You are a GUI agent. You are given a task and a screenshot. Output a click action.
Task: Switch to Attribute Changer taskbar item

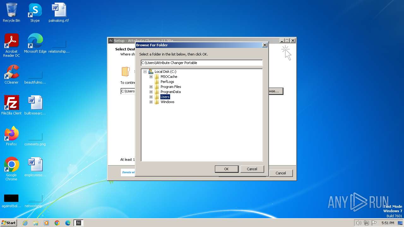[79, 223]
